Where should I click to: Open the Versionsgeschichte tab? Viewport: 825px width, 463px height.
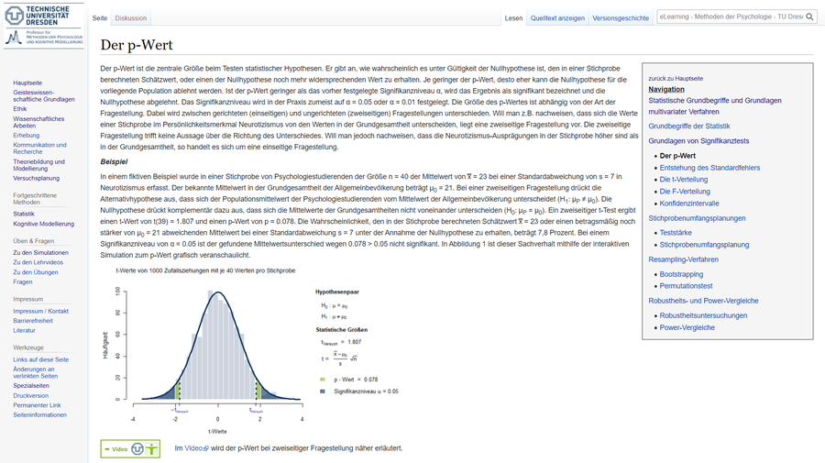click(x=621, y=18)
